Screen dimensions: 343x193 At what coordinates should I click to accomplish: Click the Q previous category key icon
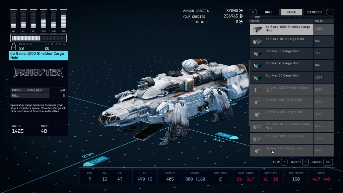(253, 12)
